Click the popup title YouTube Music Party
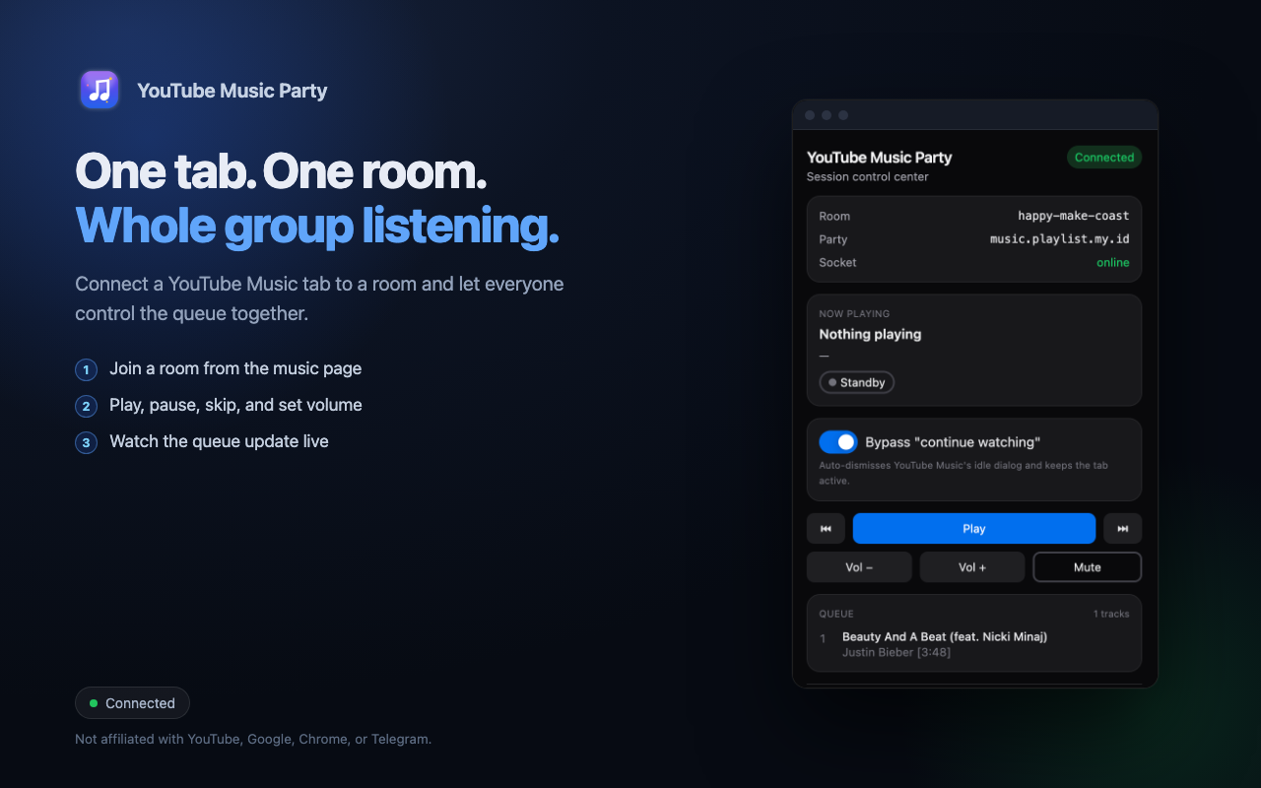This screenshot has width=1261, height=788. click(880, 158)
